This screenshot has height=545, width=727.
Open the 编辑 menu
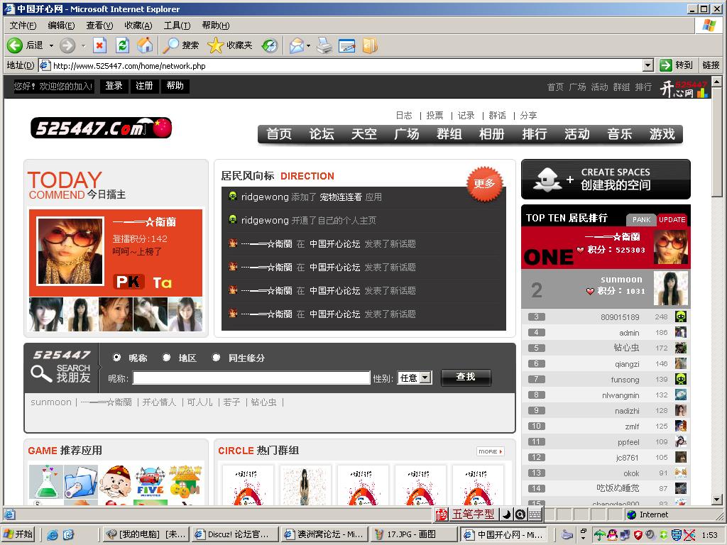61,25
